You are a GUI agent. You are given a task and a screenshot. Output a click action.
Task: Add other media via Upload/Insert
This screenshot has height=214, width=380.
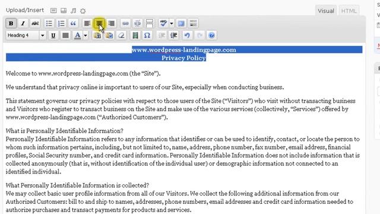click(83, 11)
